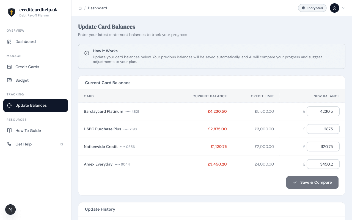Click the N avatar at bottom left
352x220 pixels.
tap(10, 210)
